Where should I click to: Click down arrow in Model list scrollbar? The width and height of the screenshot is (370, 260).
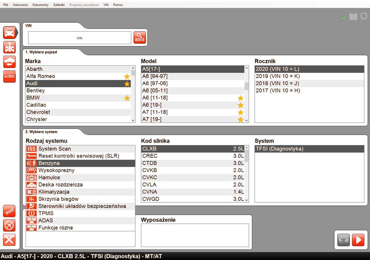click(x=247, y=120)
